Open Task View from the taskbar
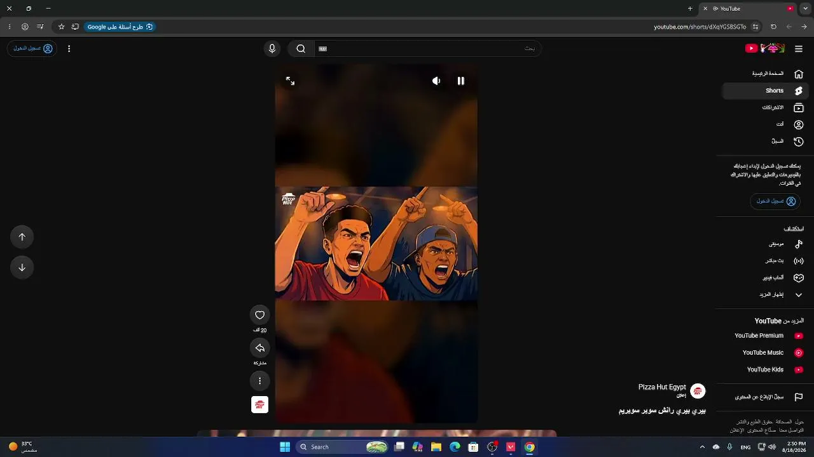 (399, 447)
